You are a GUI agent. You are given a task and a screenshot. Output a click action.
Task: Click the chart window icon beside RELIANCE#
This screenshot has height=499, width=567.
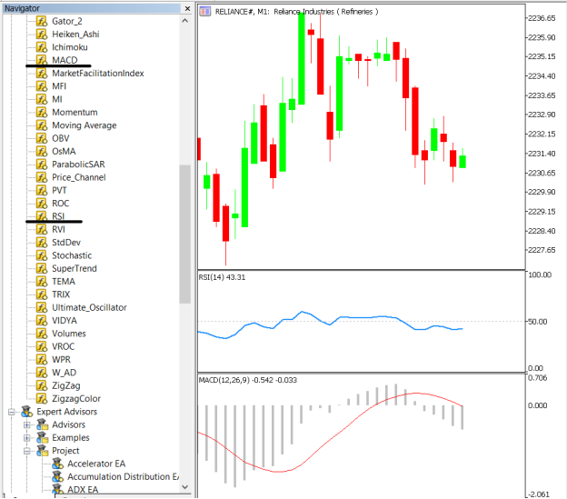pyautogui.click(x=205, y=12)
